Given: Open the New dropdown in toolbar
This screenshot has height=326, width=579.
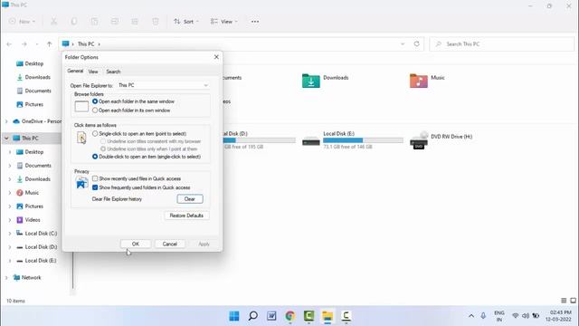Looking at the screenshot, I should pyautogui.click(x=22, y=22).
